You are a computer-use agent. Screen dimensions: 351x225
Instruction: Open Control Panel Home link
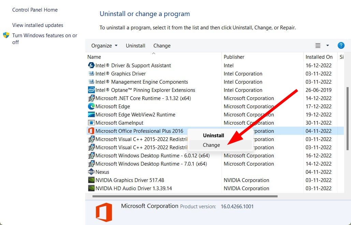tap(35, 10)
